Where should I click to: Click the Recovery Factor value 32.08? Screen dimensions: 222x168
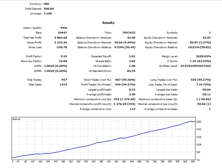coord(63,61)
